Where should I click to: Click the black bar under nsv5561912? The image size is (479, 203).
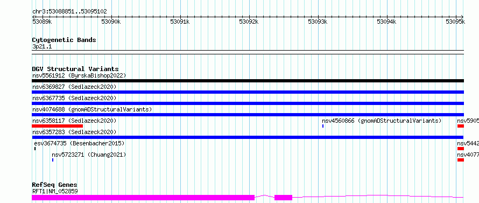(248, 81)
